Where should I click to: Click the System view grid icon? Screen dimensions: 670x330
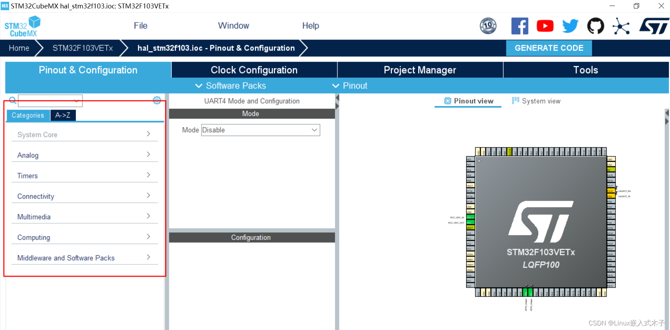pyautogui.click(x=515, y=100)
